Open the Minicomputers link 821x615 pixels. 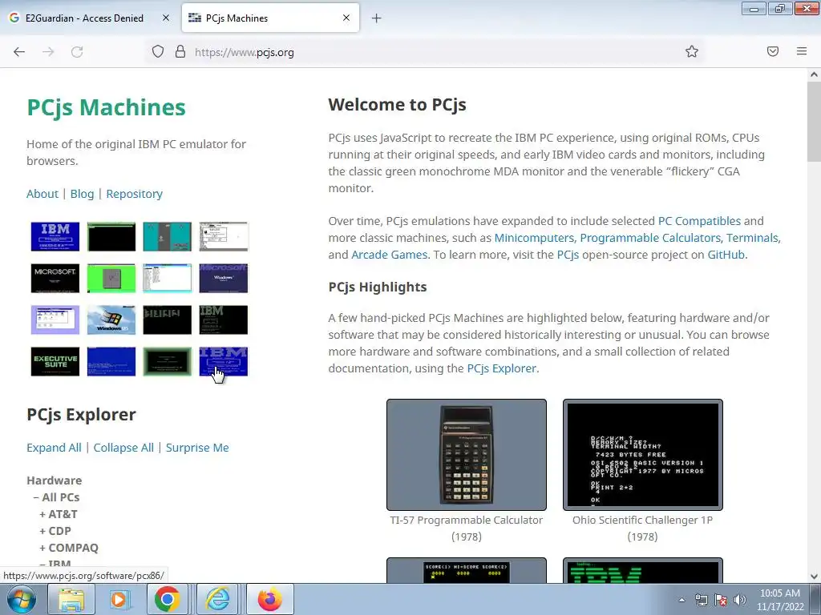(534, 237)
